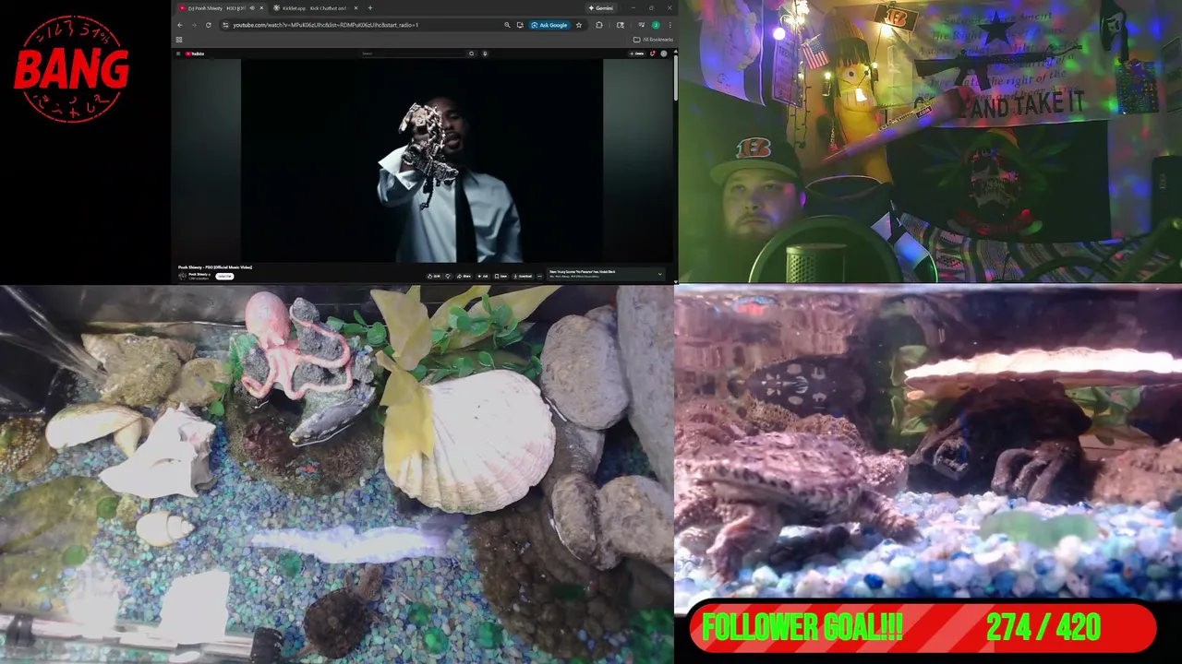Switch to the Kicklet.app tab
This screenshot has height=664, width=1182.
coord(315,8)
